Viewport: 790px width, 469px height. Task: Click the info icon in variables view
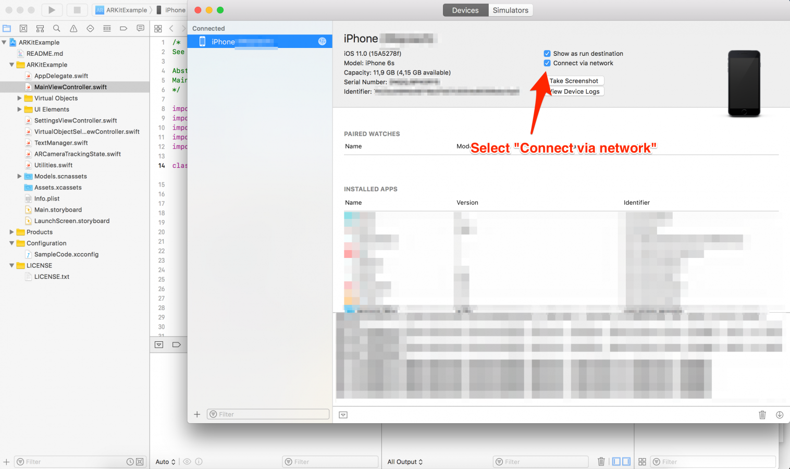pos(199,462)
